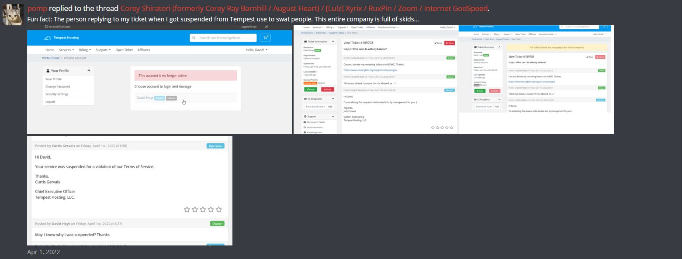
Task: Click Client Area breadcrumb in Customer-Reply ticket screenshot
Action: coord(321,33)
